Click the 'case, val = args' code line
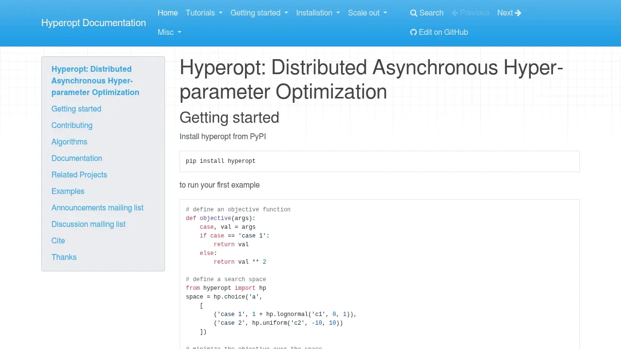This screenshot has width=621, height=349. coord(228,227)
